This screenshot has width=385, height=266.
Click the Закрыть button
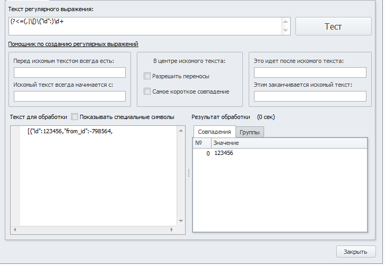355,252
